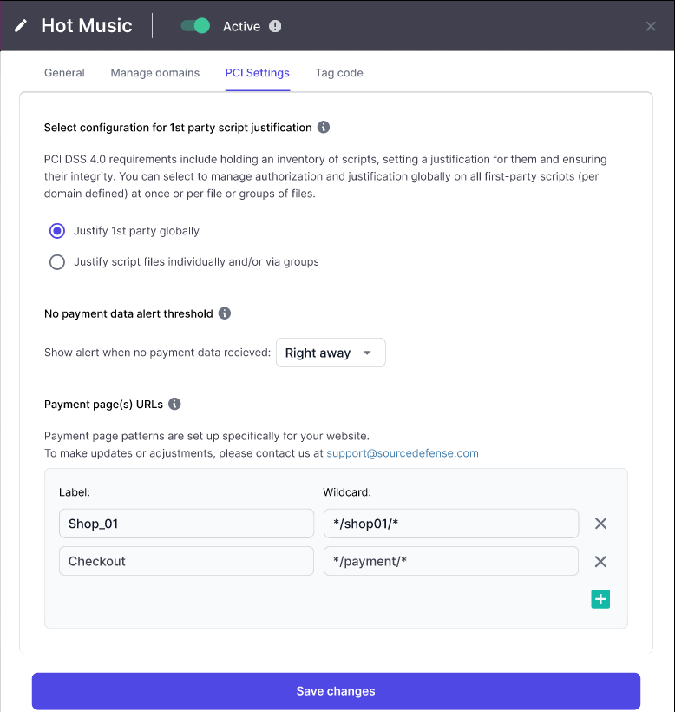Viewport: 675px width, 712px height.
Task: Switch to the General tab
Action: coord(64,73)
